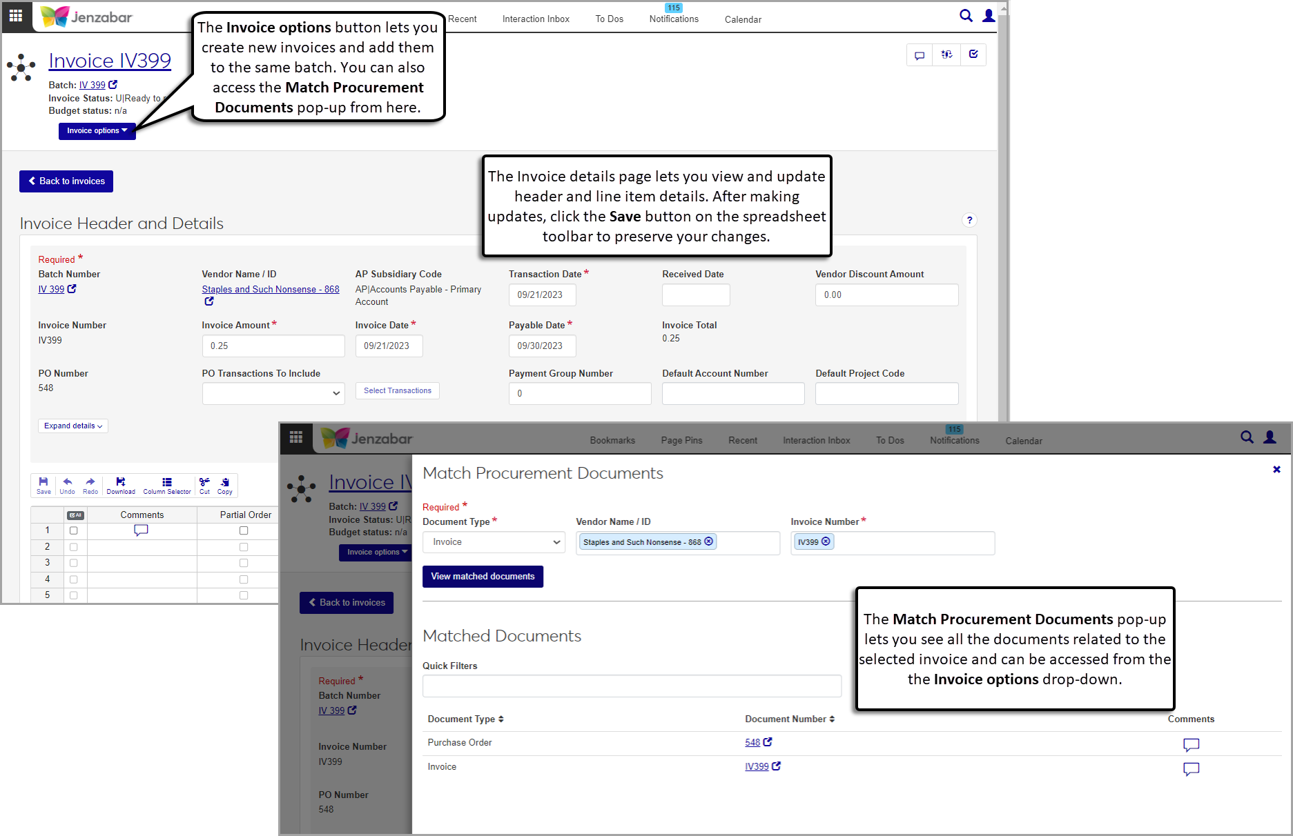Close the Match Procurement Documents pop-up
Image resolution: width=1293 pixels, height=836 pixels.
click(1276, 469)
